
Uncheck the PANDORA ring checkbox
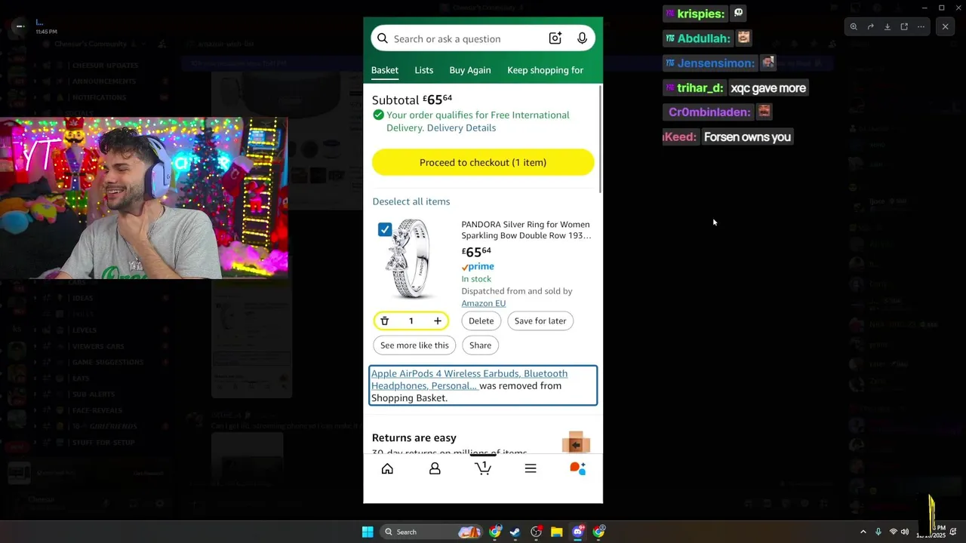(385, 229)
